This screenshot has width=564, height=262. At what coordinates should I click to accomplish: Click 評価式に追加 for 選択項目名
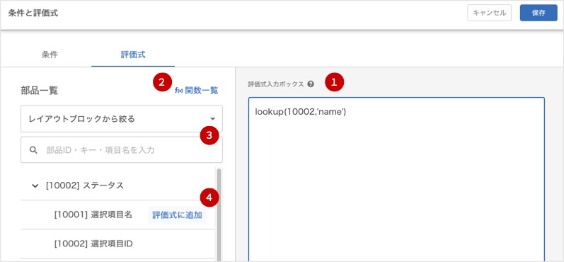[177, 215]
